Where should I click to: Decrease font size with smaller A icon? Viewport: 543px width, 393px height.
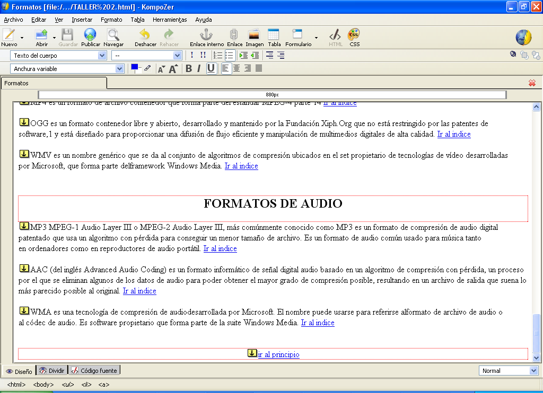tap(161, 69)
